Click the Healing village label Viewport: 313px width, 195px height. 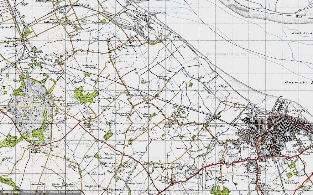click(x=182, y=117)
